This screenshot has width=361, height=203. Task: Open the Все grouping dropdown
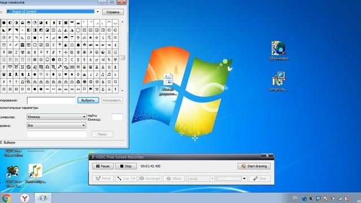pyautogui.click(x=56, y=125)
